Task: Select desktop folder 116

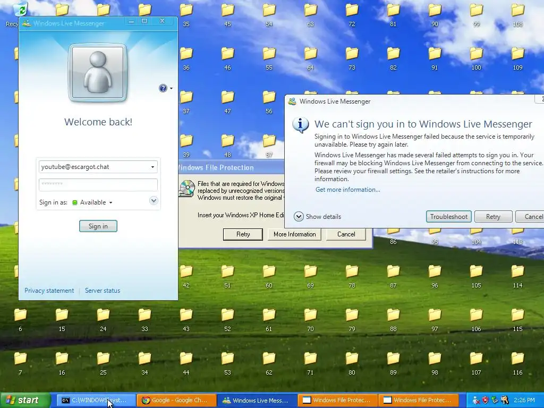Action: (x=517, y=363)
